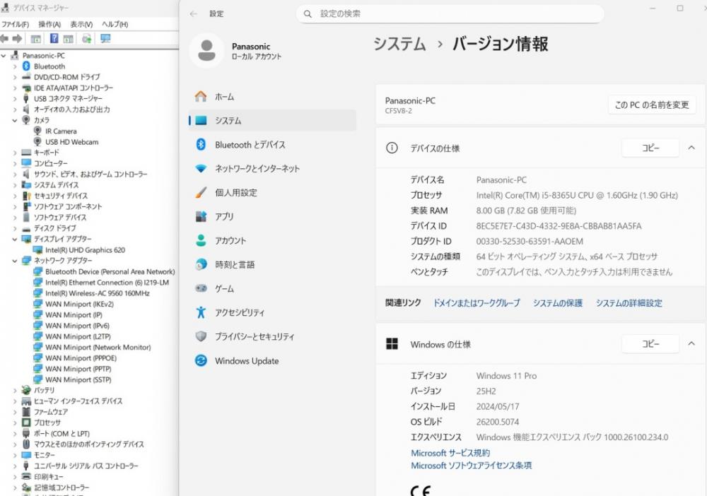The width and height of the screenshot is (707, 496).
Task: Open Microsoft サービス規約 link
Action: [450, 453]
